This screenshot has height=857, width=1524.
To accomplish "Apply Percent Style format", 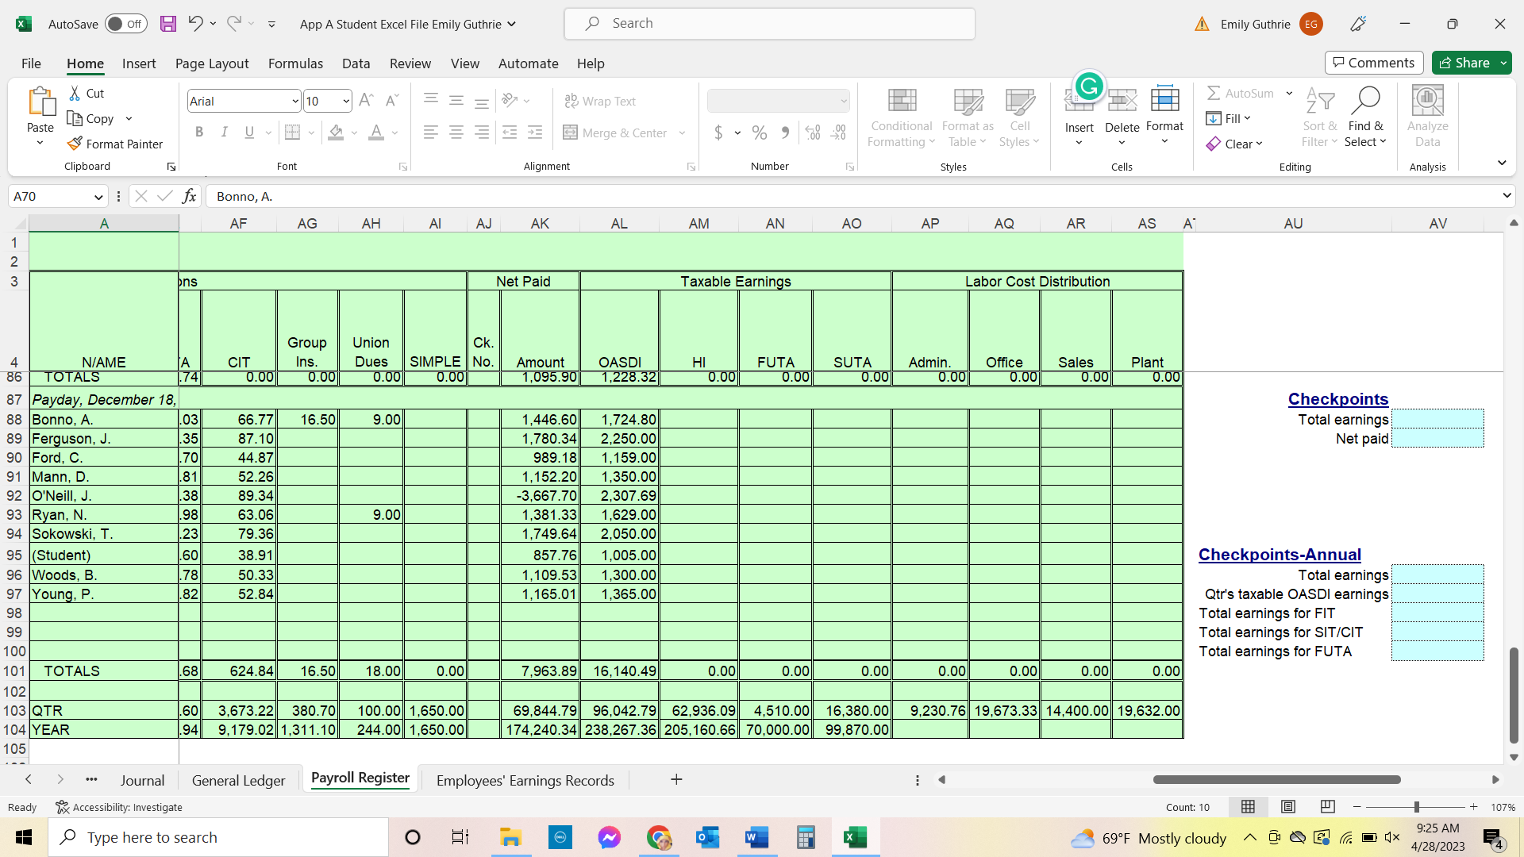I will point(760,133).
